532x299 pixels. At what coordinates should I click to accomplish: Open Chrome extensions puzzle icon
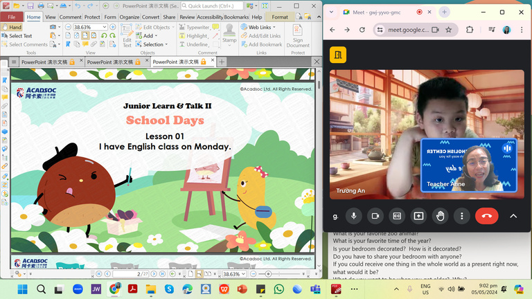click(x=470, y=30)
